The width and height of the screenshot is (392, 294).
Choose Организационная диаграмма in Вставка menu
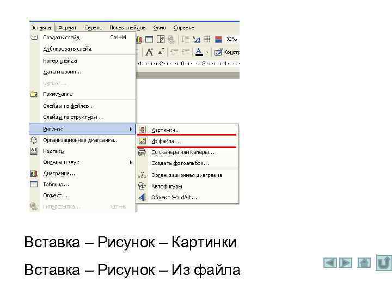tap(83, 140)
